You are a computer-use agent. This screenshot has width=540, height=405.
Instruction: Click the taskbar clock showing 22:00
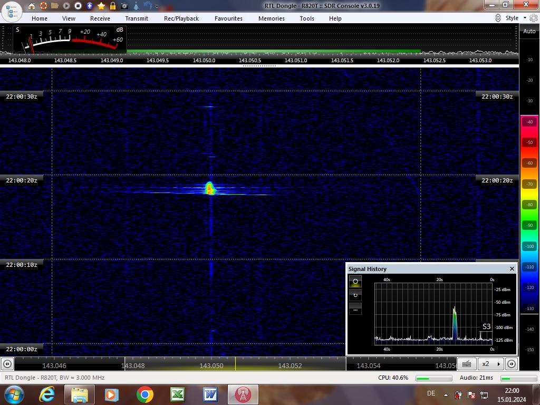(512, 395)
